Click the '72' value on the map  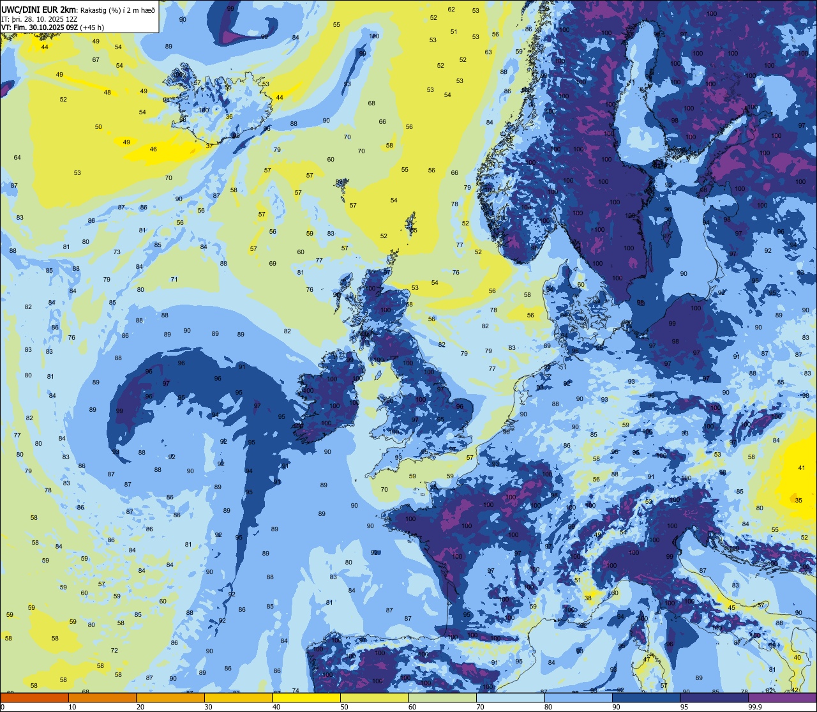coord(114,650)
